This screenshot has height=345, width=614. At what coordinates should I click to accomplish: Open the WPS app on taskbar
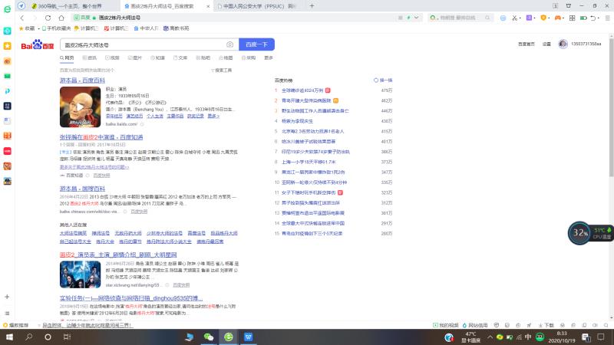(x=248, y=337)
